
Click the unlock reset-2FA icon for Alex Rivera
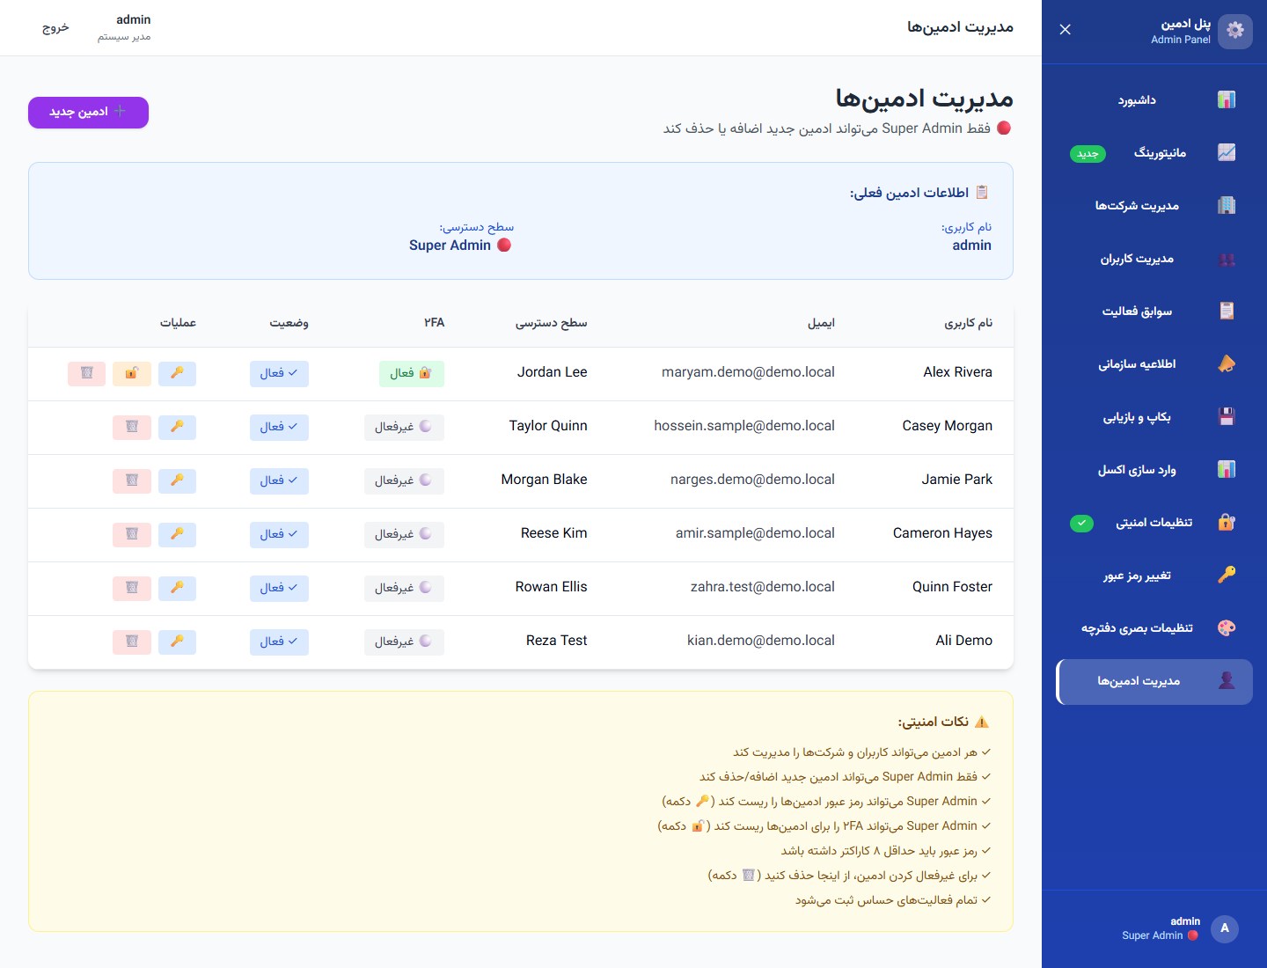(132, 373)
